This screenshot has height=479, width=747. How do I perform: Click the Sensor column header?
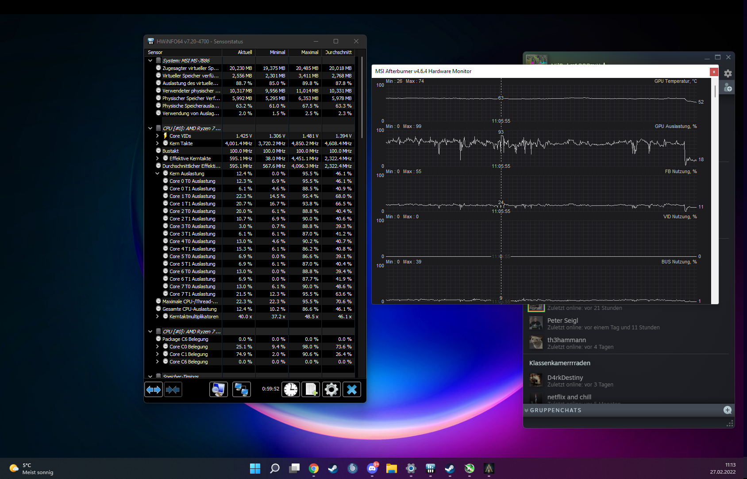[x=184, y=52]
